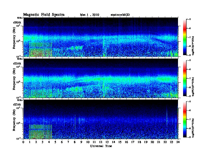The image size is (212, 163).
Task: Click the "Magnetic Field Spectra" title
Action: pos(44,15)
